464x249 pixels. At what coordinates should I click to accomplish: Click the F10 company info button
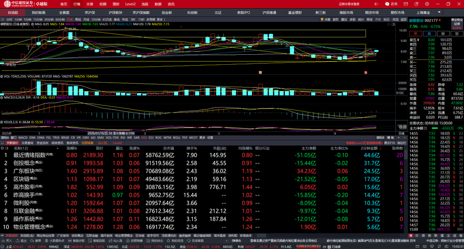pyautogui.click(x=378, y=19)
